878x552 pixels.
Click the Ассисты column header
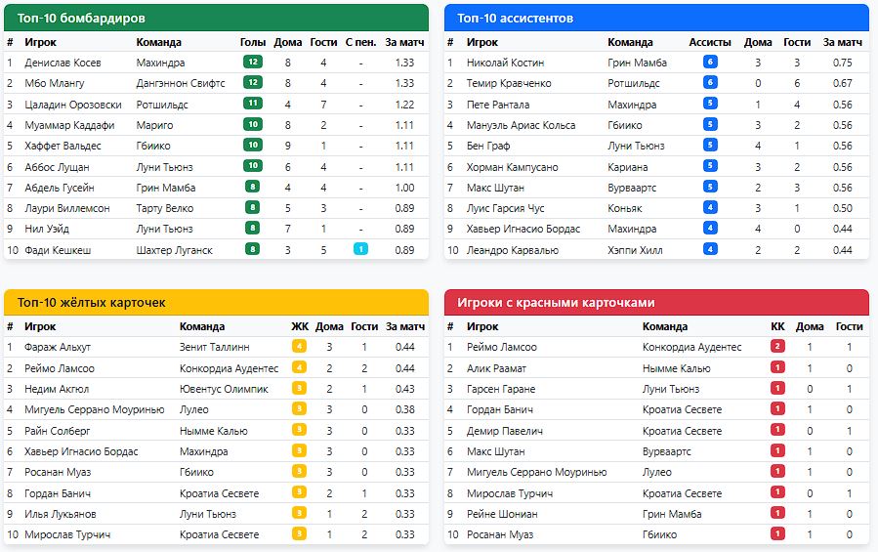tap(710, 42)
